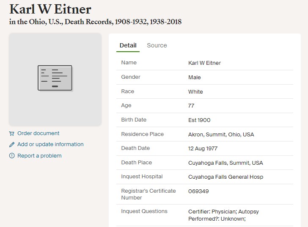Click the Death Place value Cuyahoga Falls

pyautogui.click(x=225, y=163)
